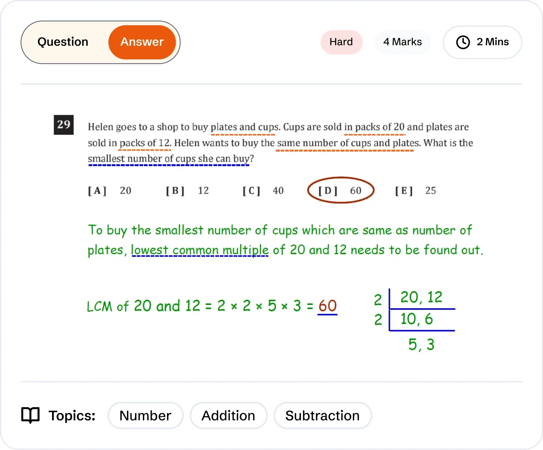Open the Addition topic tag
The image size is (543, 450).
228,416
